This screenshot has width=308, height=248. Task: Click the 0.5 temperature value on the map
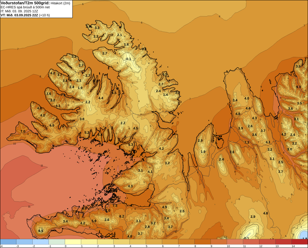tap(41, 231)
